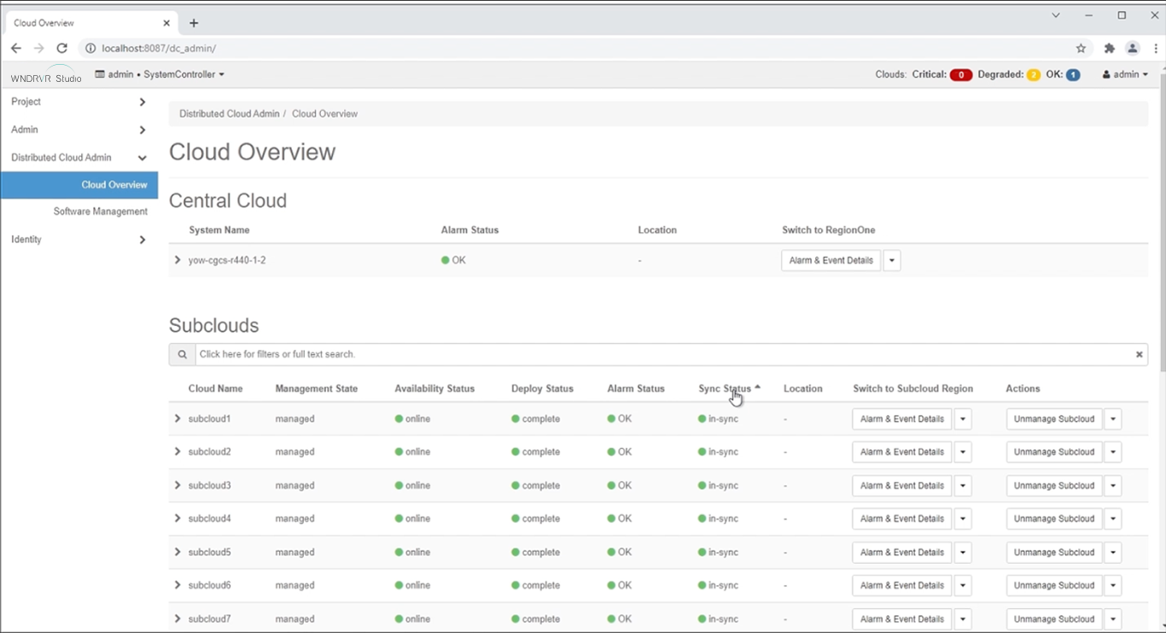Expand the Project sidebar section

pos(79,102)
